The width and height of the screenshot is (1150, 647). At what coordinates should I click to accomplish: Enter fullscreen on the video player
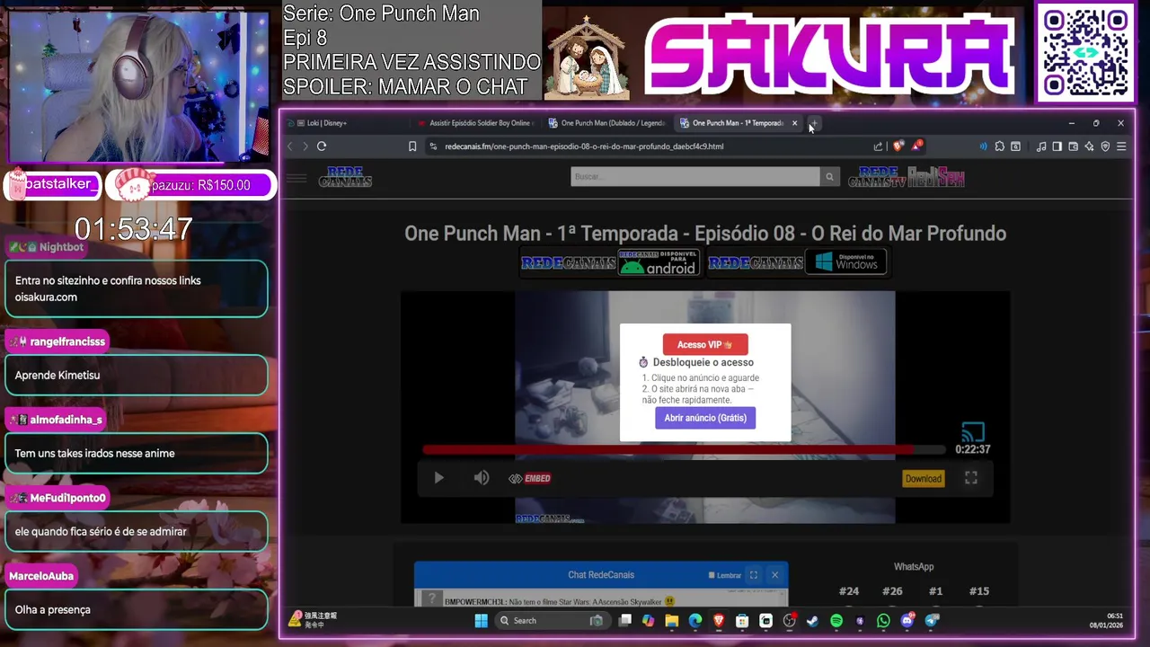pos(971,478)
